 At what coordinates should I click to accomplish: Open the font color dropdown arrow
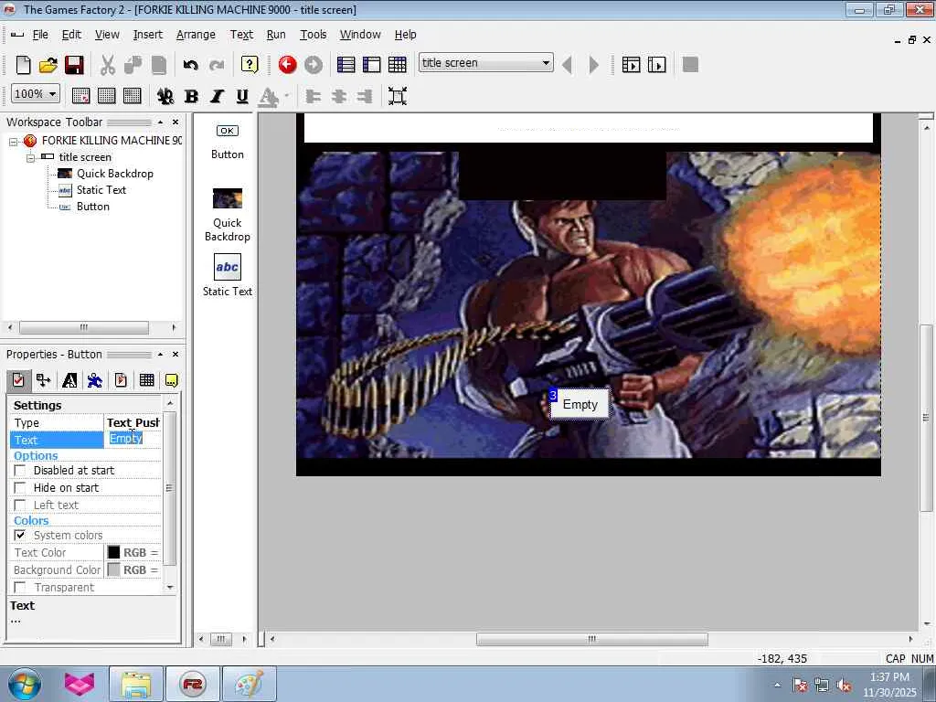tap(286, 95)
